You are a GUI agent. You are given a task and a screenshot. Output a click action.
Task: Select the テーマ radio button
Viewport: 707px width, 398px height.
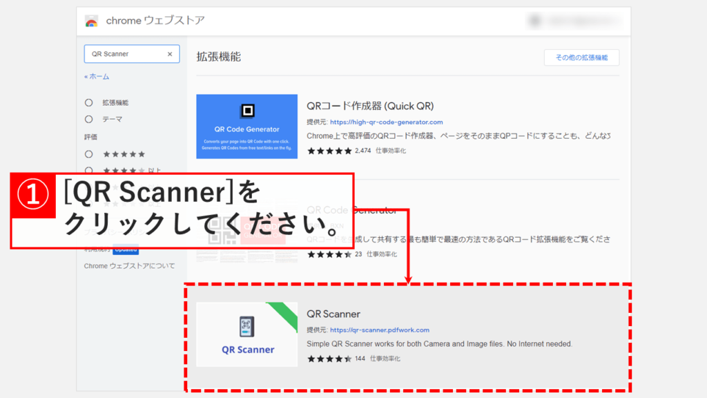point(88,119)
